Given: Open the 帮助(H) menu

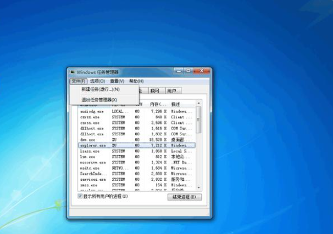Looking at the screenshot, I should [135, 81].
